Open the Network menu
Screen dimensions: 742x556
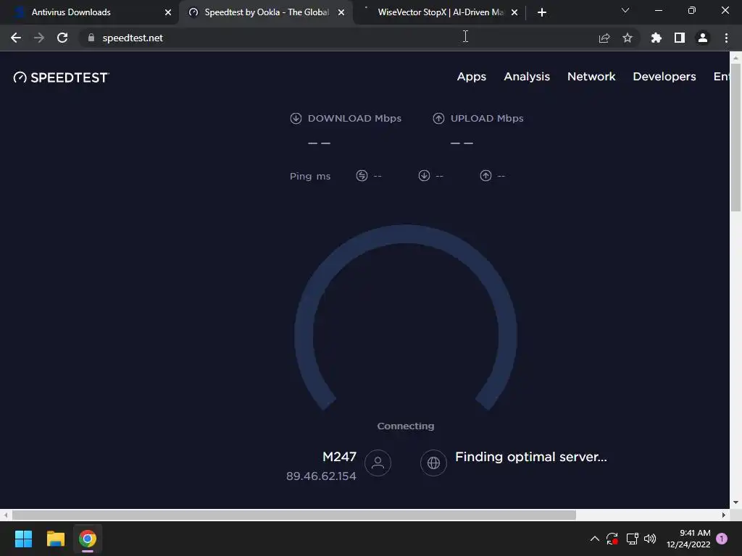pyautogui.click(x=591, y=77)
